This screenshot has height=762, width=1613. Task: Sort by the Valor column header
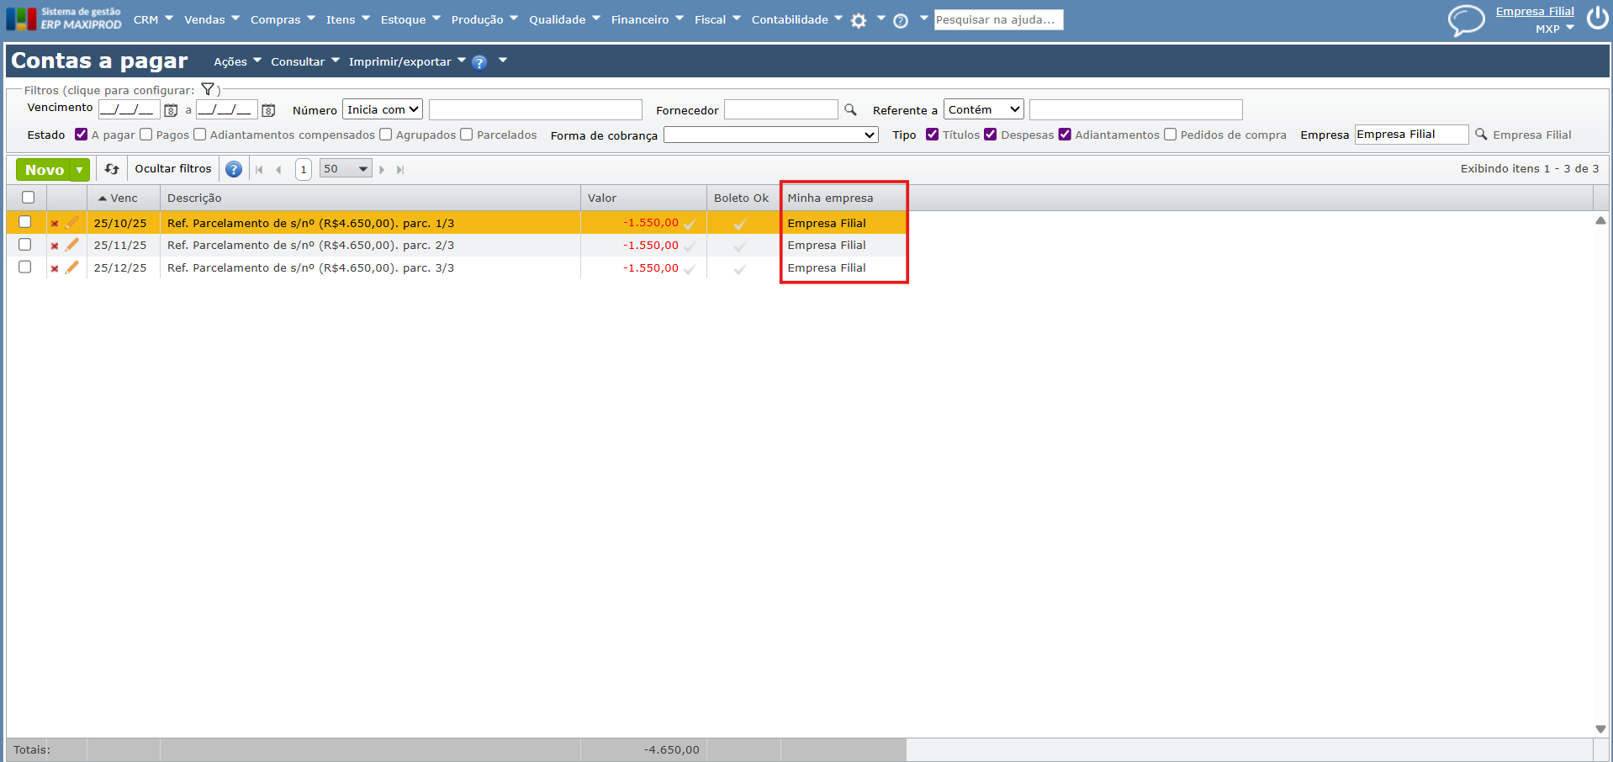pos(643,198)
